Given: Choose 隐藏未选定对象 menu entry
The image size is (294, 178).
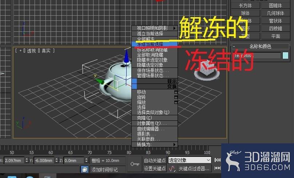Looking at the screenshot, I should coord(155,60).
